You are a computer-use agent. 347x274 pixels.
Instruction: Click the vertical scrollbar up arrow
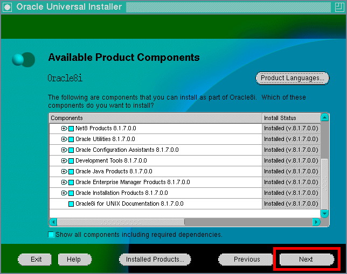[x=325, y=117]
